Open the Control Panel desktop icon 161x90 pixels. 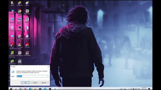click(12, 38)
